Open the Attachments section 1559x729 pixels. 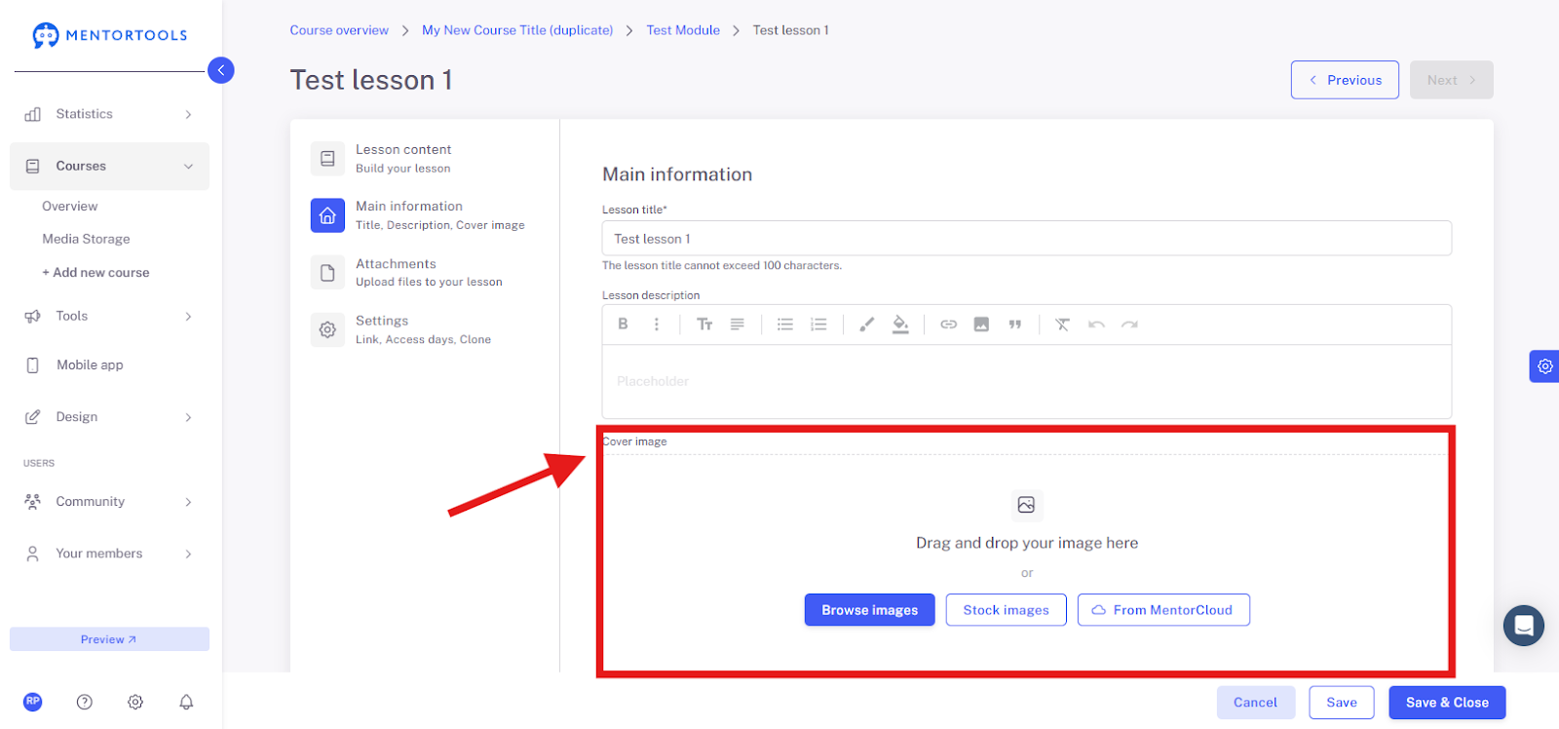[x=424, y=273]
